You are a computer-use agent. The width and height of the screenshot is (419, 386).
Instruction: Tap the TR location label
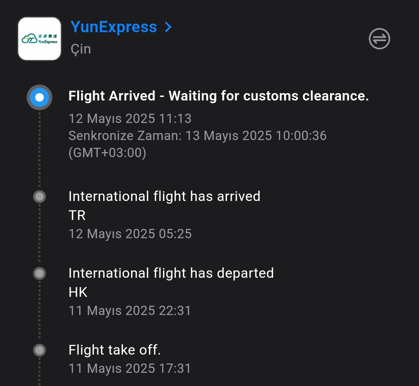[x=77, y=215]
